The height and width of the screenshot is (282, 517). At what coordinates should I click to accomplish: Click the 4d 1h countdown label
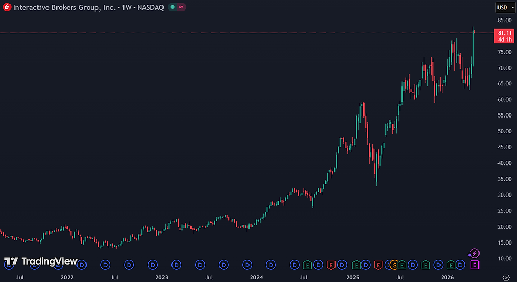(504, 40)
